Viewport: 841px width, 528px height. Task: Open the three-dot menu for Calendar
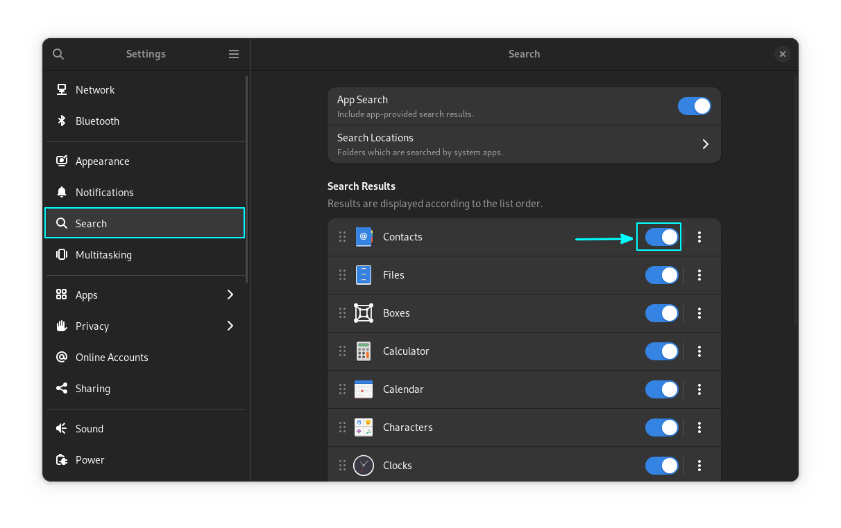[699, 389]
